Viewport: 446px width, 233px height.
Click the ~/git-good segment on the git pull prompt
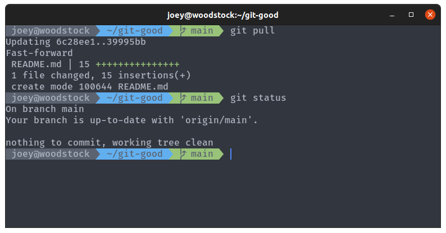click(x=135, y=31)
